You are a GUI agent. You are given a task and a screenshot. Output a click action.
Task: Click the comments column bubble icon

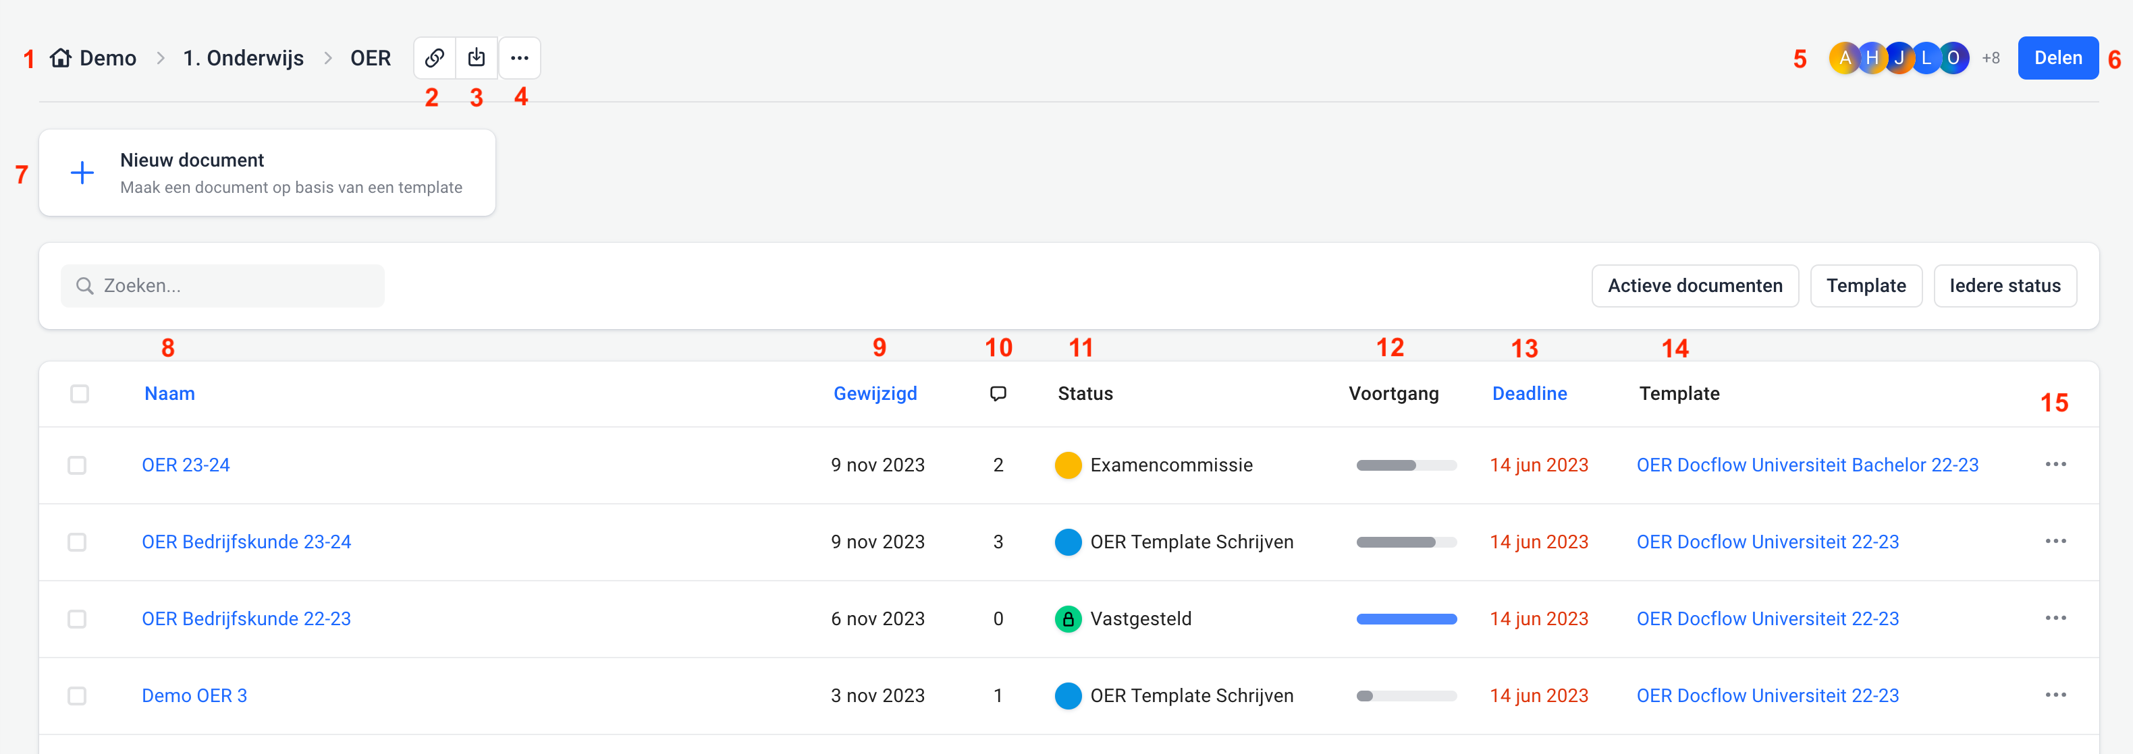pyautogui.click(x=998, y=394)
